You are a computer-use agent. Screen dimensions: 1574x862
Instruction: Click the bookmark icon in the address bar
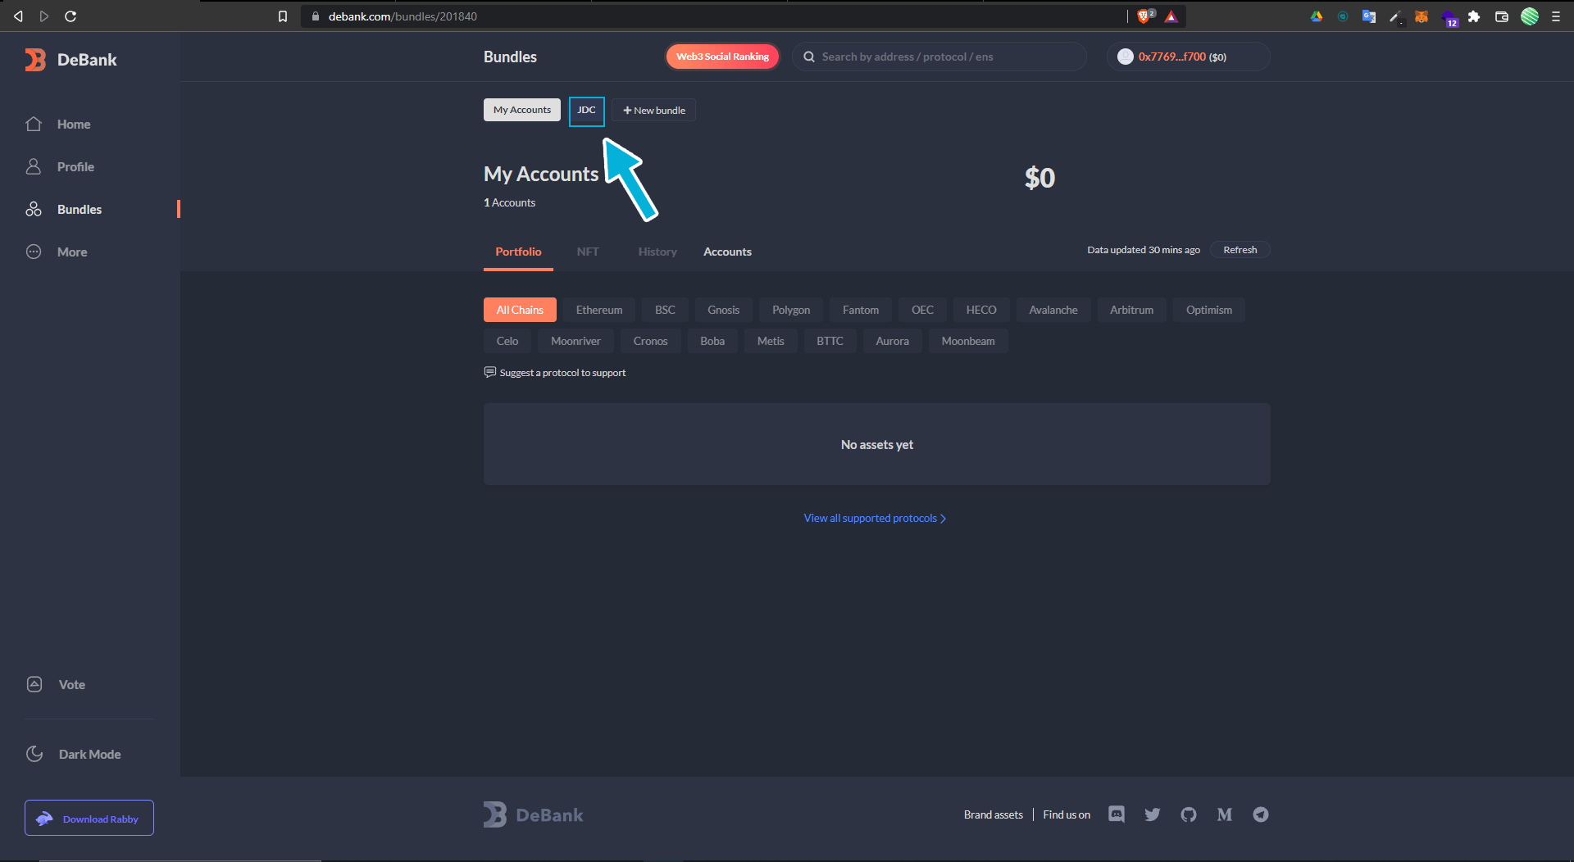click(283, 16)
